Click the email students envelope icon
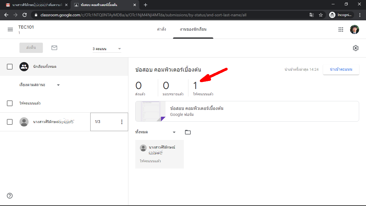The height and width of the screenshot is (206, 366). coord(54,48)
